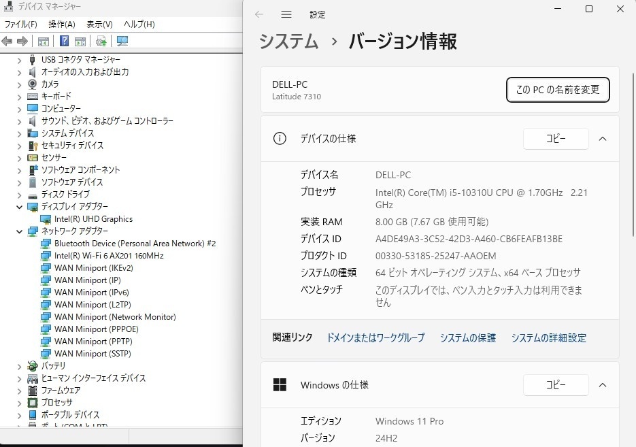Click the システム breadcrumb

point(289,42)
